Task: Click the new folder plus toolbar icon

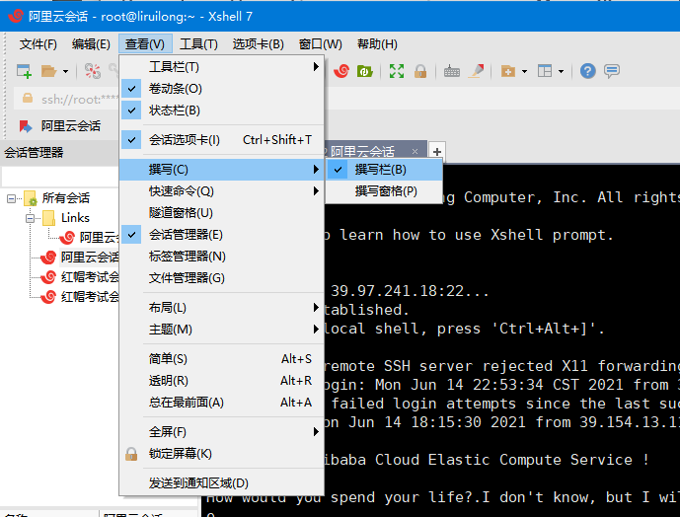Action: tap(508, 71)
